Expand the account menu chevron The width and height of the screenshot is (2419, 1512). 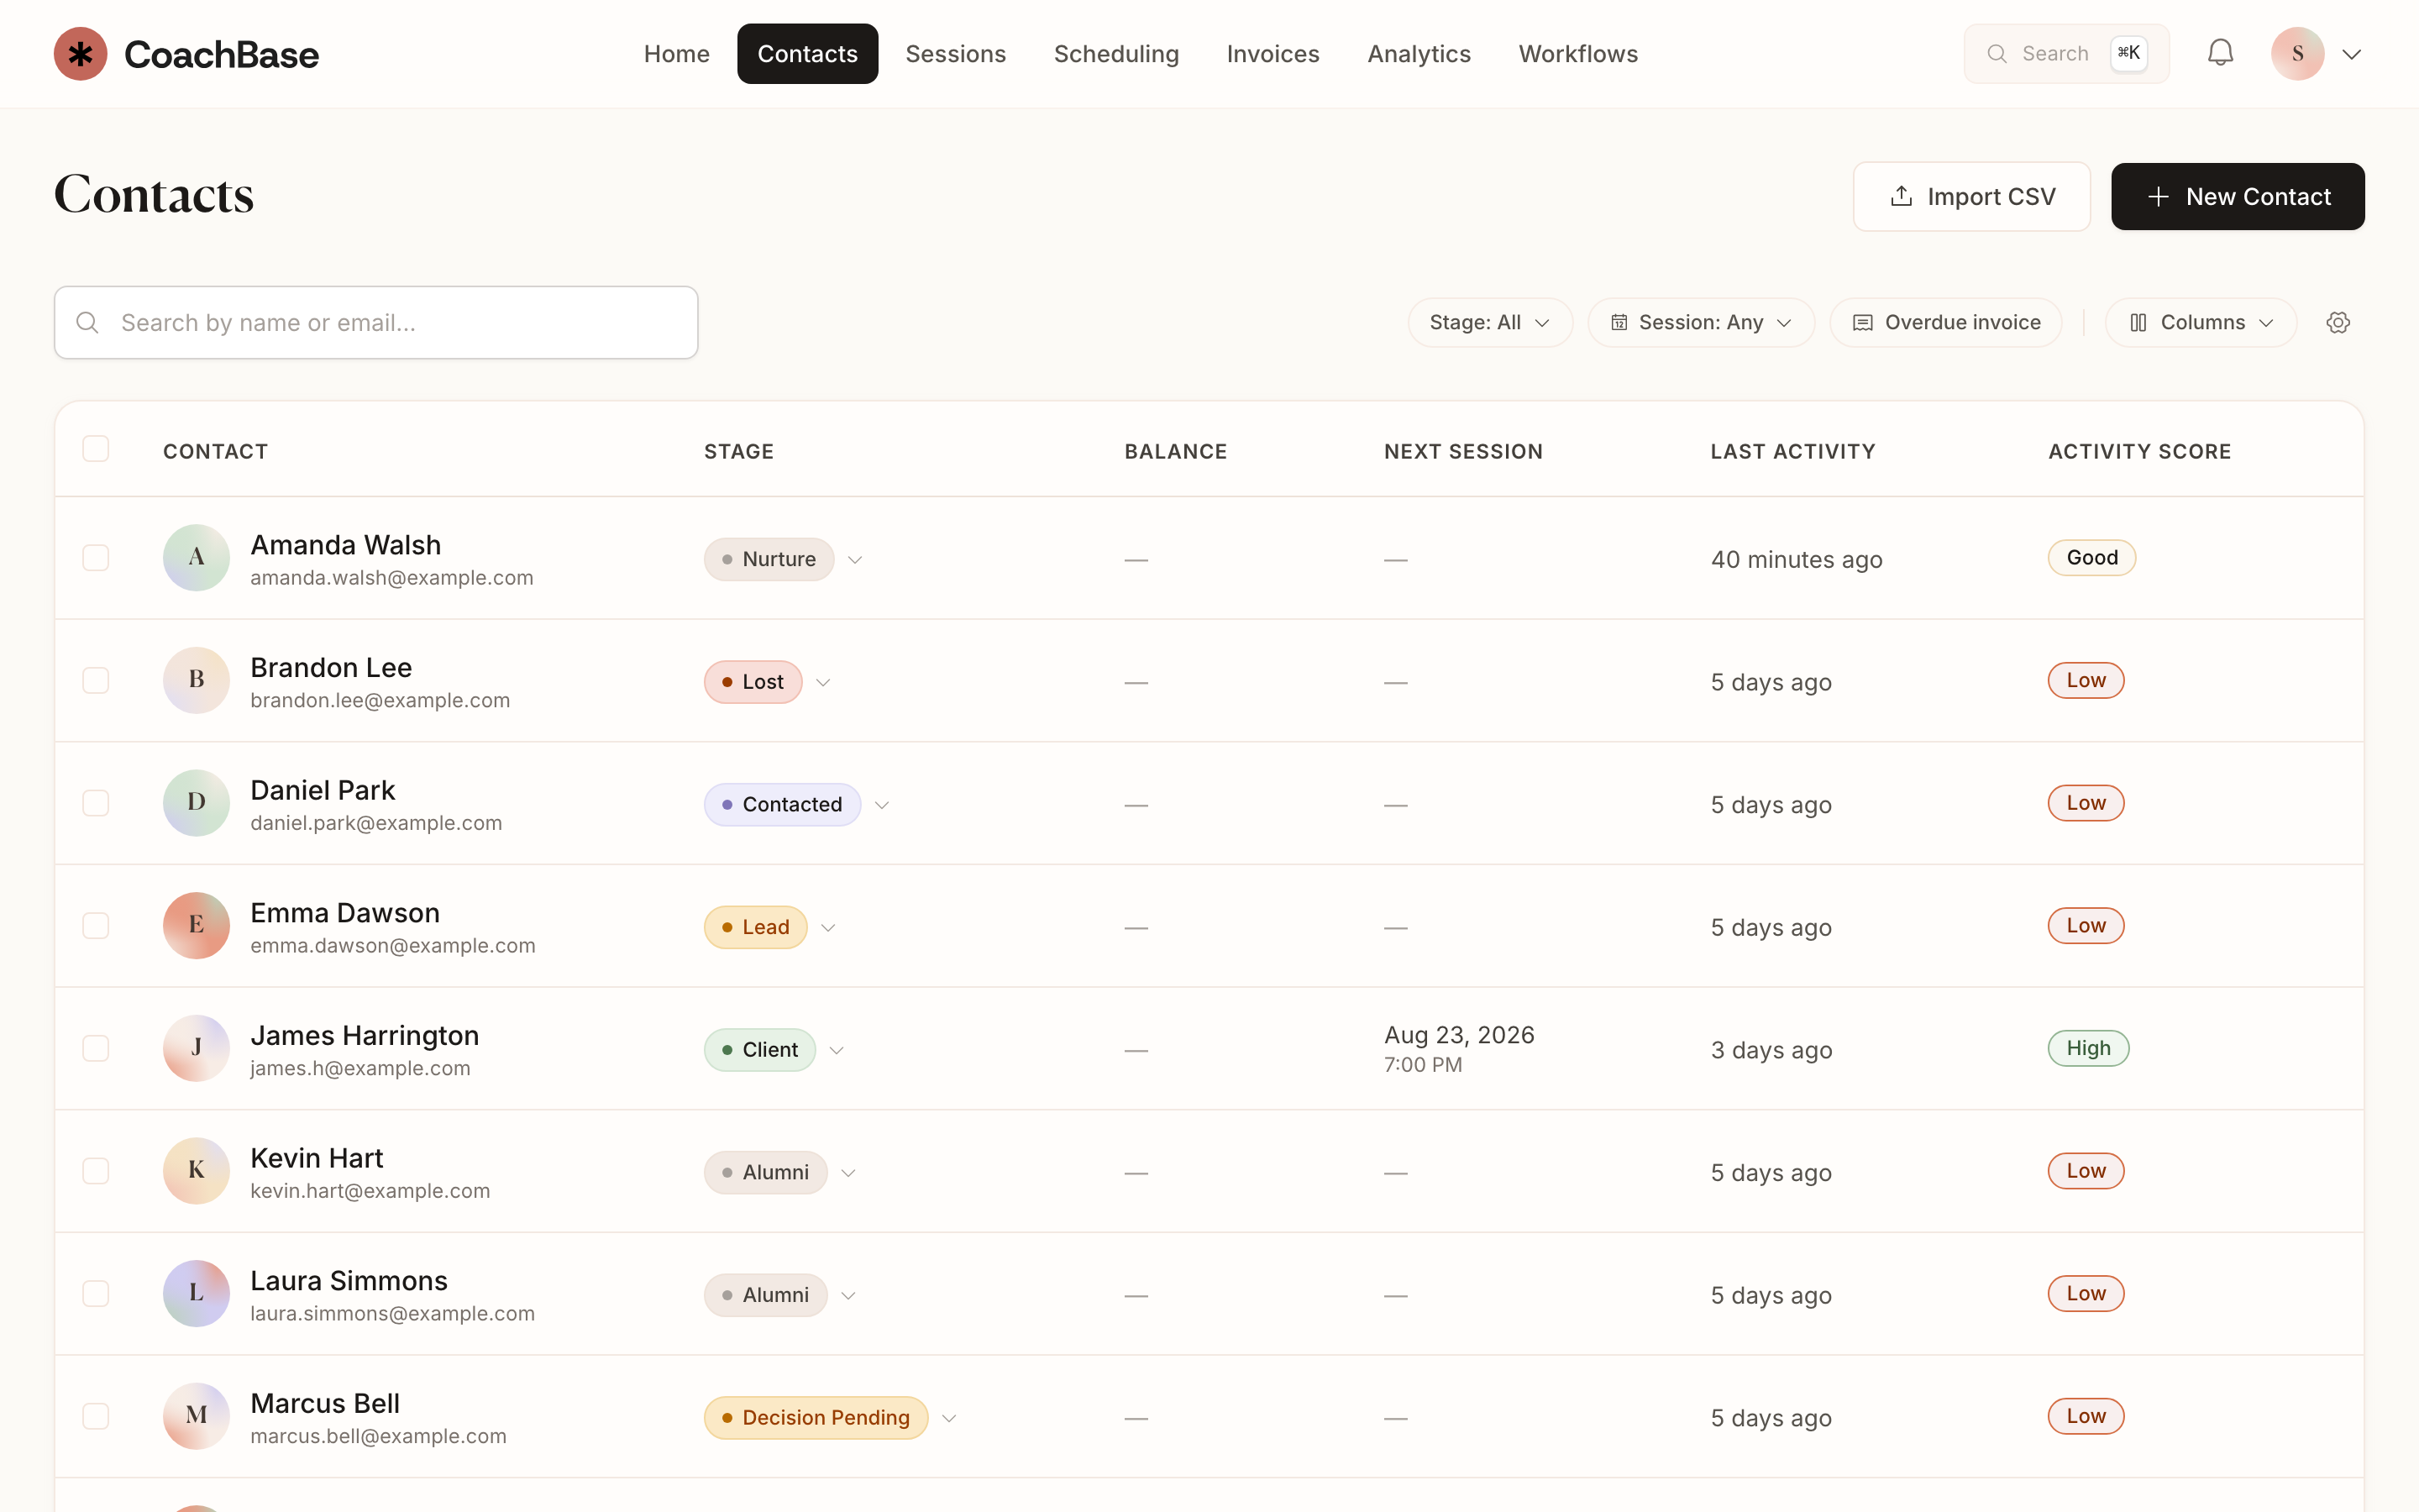2352,54
